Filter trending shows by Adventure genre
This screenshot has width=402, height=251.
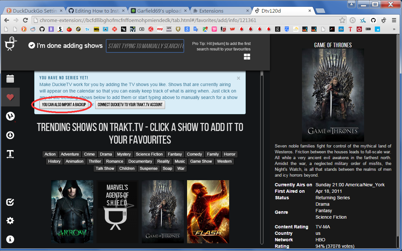point(70,154)
